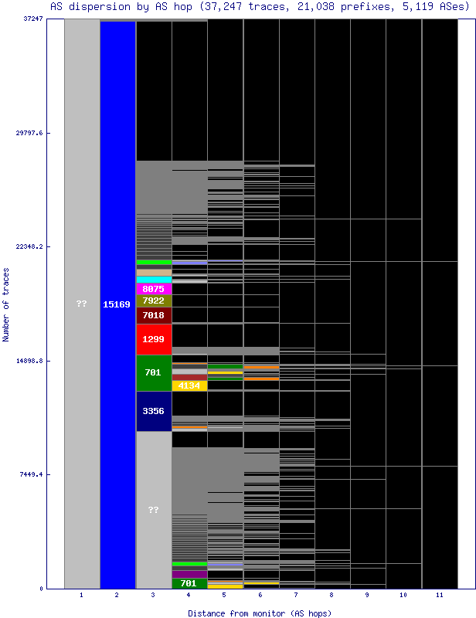
Task: Click the olive AS 7922 block
Action: coord(153,301)
